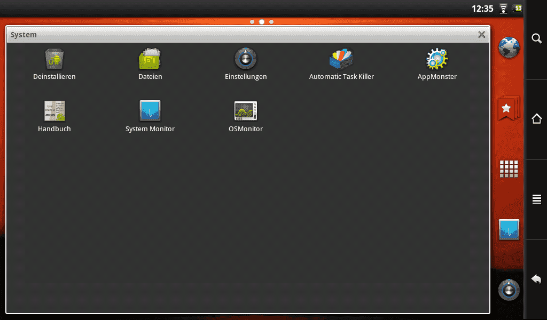Launch the AppMonster app
This screenshot has height=320, width=547.
point(437,65)
